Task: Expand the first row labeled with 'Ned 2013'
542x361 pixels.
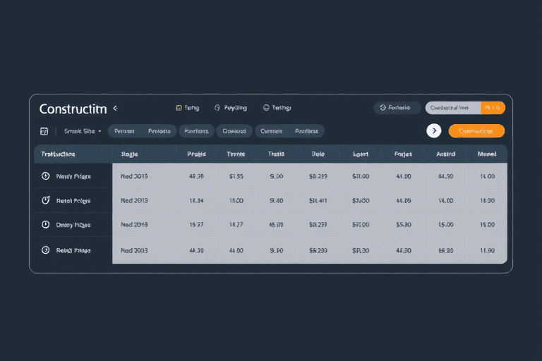Action: [134, 176]
